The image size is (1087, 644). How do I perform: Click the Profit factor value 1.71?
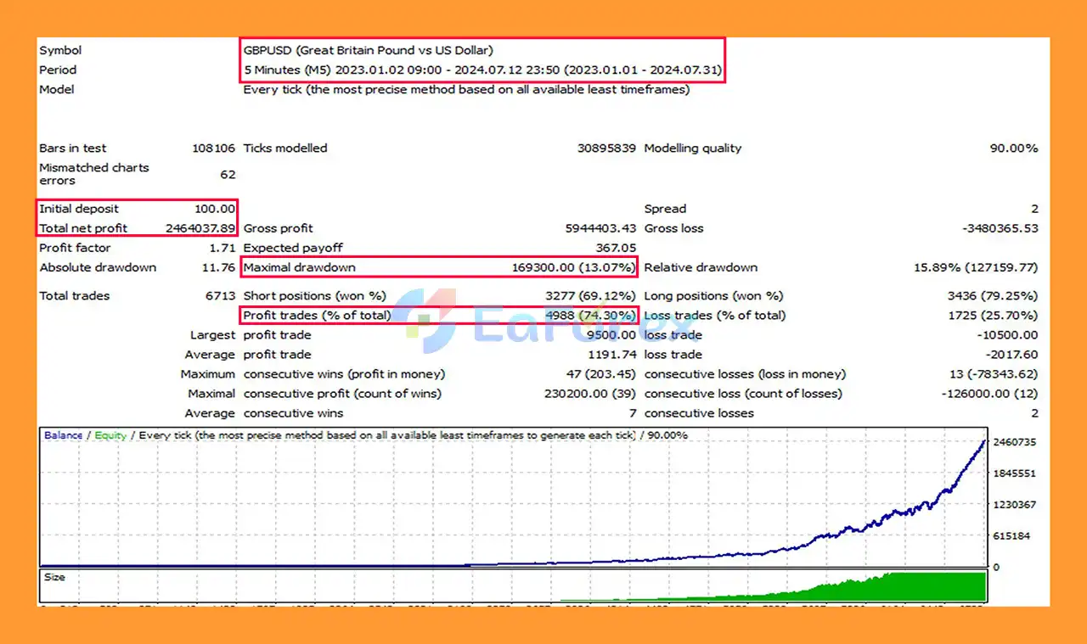click(x=222, y=248)
